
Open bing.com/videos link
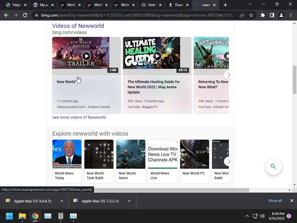(70, 33)
